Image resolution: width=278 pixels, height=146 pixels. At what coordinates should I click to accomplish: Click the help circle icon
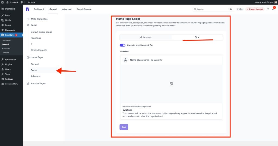click(268, 9)
